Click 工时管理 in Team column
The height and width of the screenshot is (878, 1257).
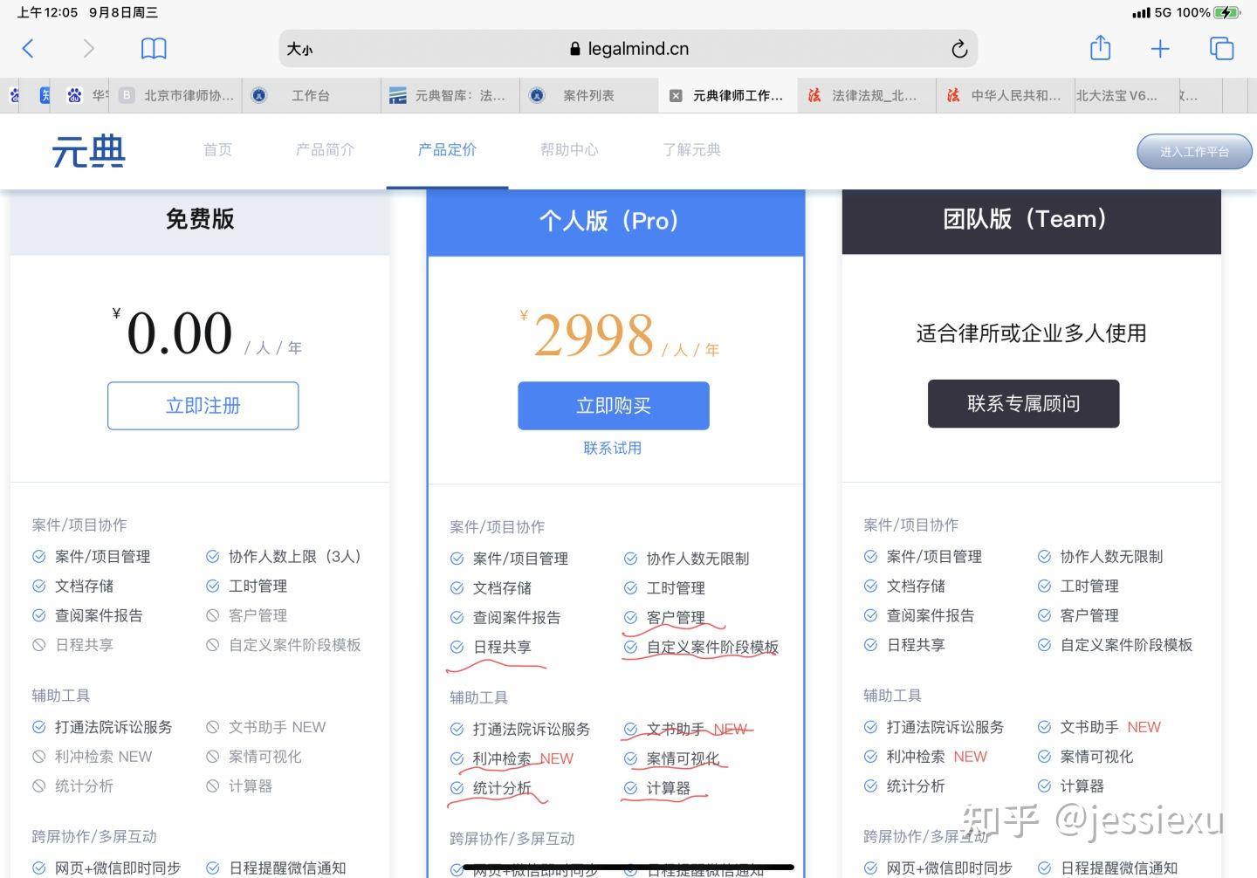1089,586
